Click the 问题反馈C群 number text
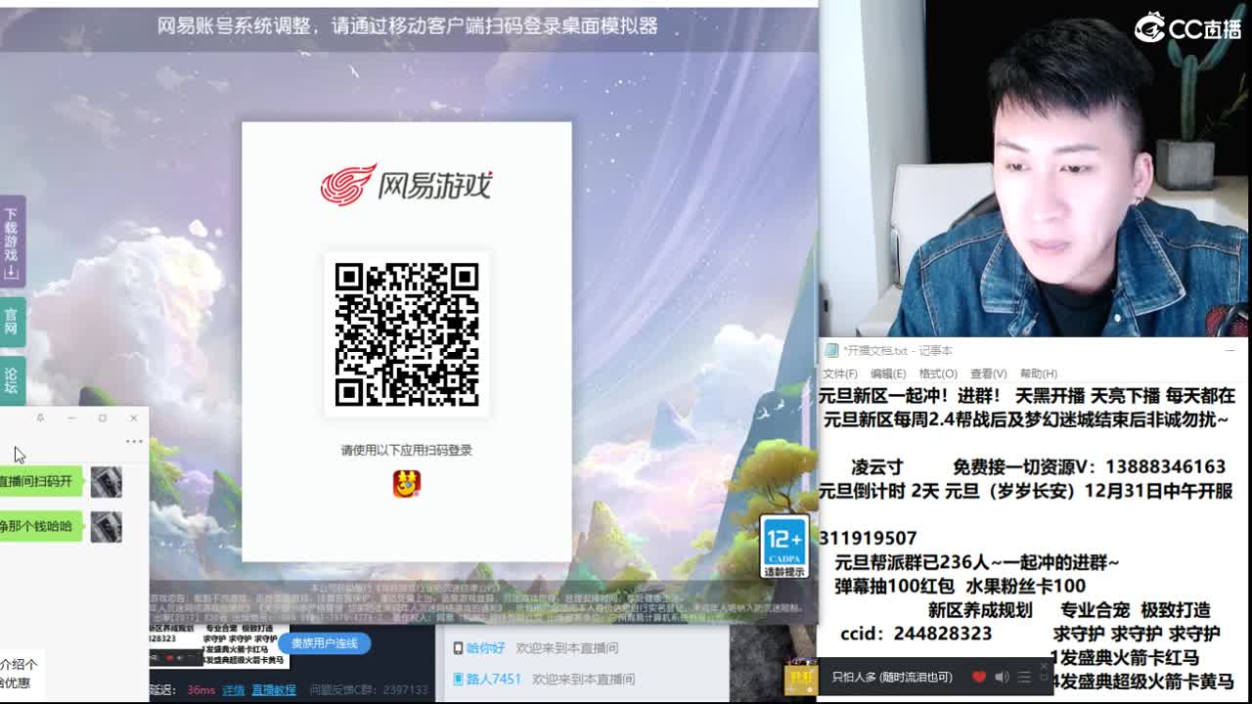Viewport: 1252px width, 704px height. coord(369,689)
